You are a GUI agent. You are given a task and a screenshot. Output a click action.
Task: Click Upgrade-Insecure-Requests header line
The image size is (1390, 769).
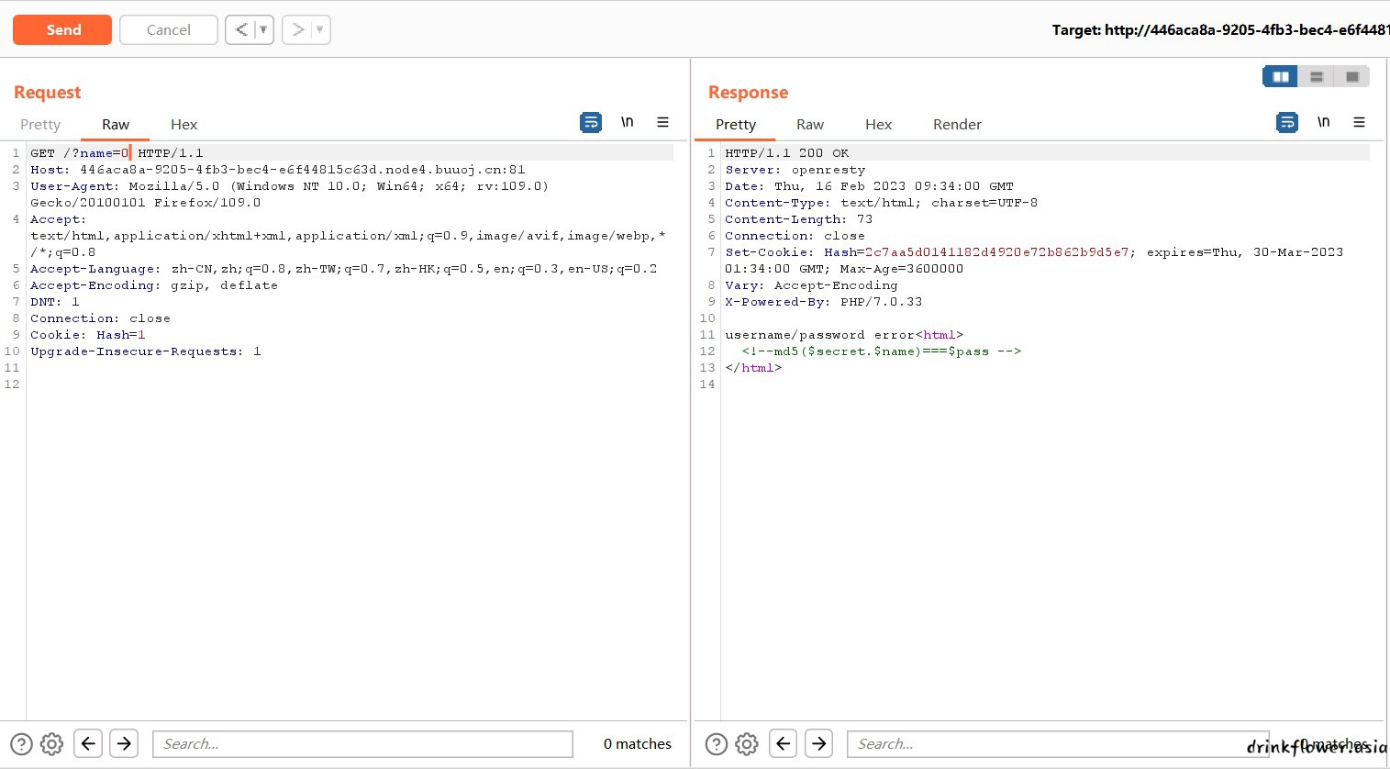click(x=146, y=351)
